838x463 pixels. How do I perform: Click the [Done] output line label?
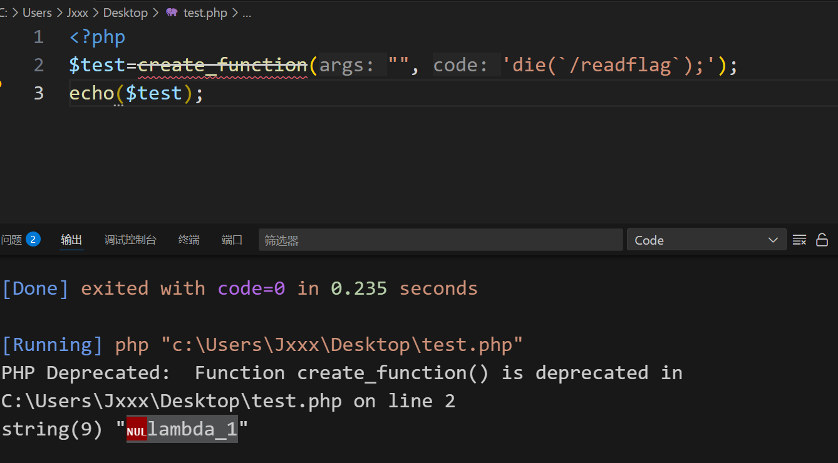35,288
